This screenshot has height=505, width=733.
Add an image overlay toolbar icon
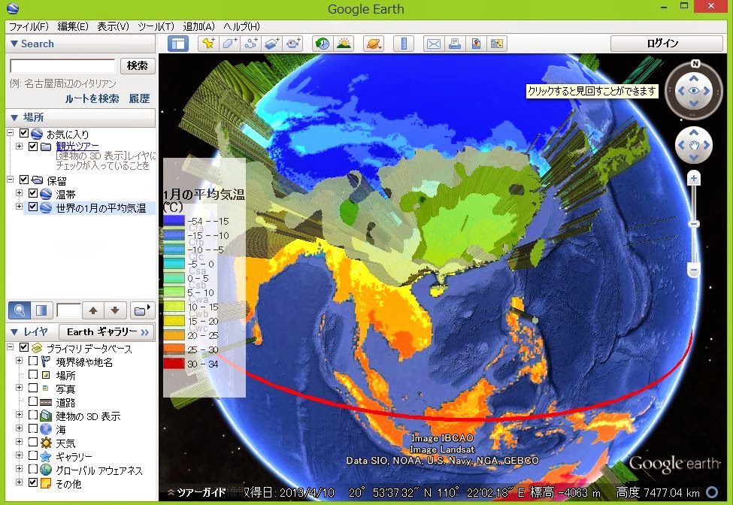click(272, 44)
